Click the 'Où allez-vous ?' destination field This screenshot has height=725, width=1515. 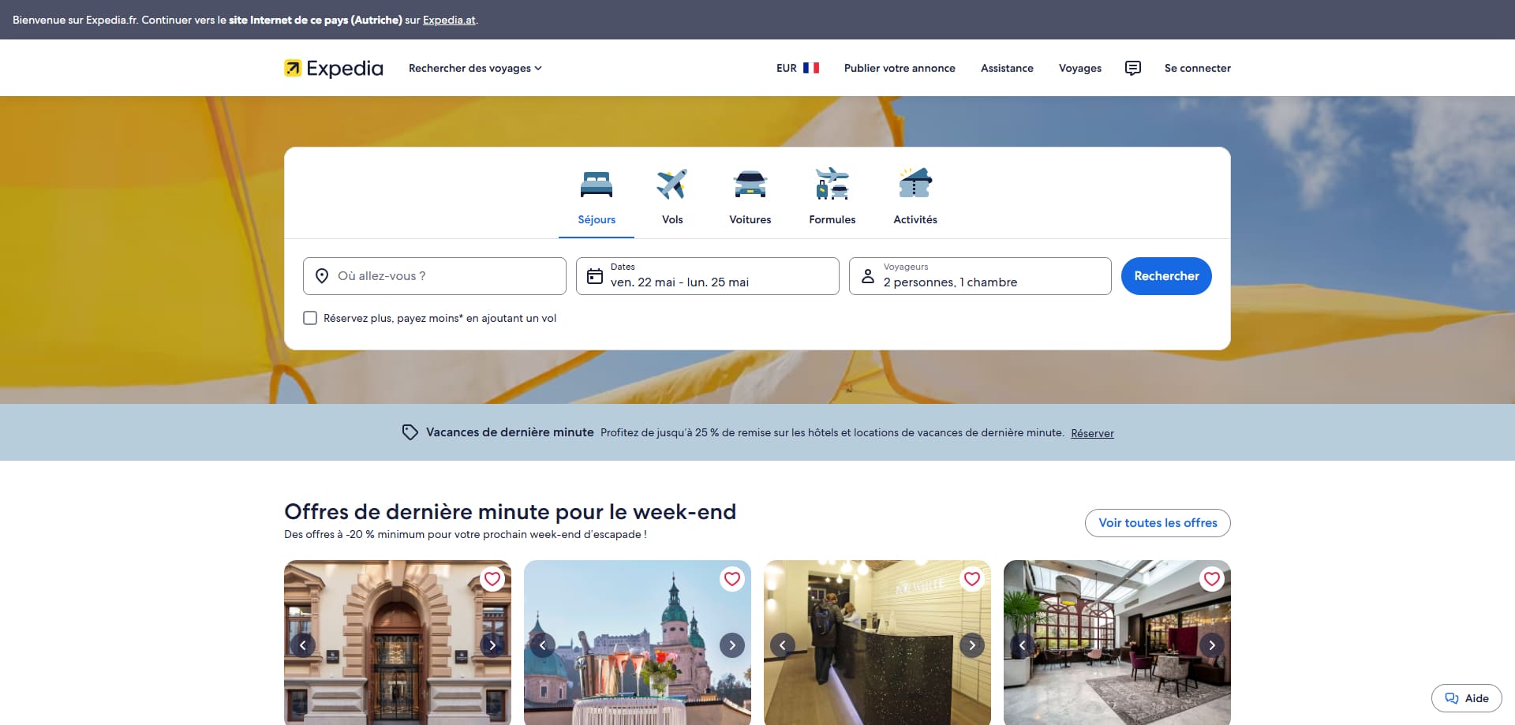coord(435,276)
